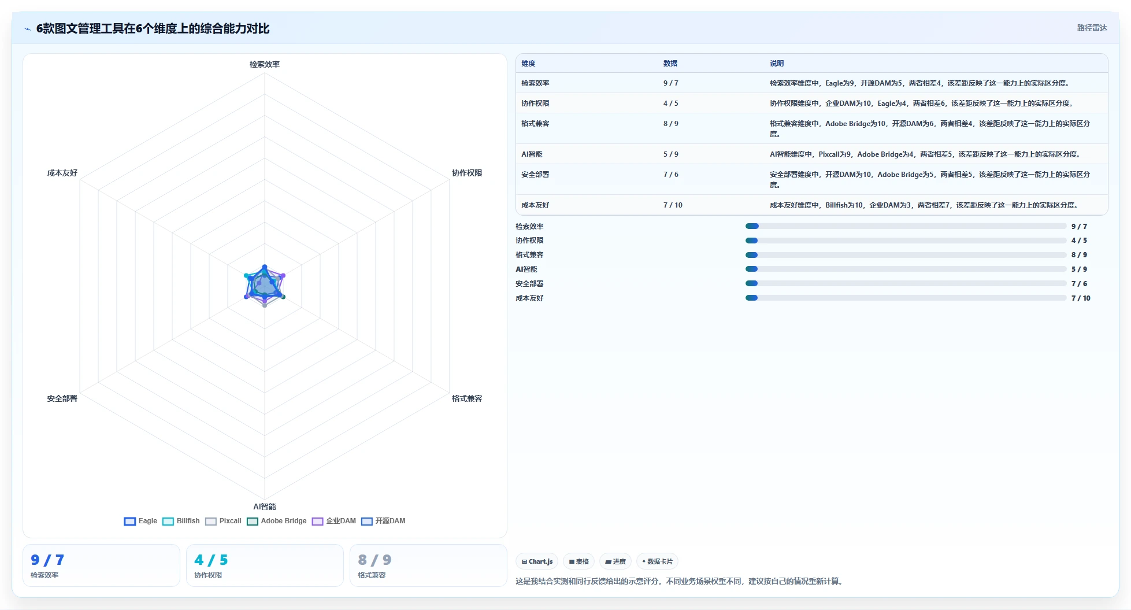Click the 格式兼容 progress bar
The image size is (1131, 610).
click(x=906, y=255)
